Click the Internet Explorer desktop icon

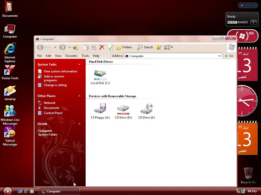click(x=10, y=53)
